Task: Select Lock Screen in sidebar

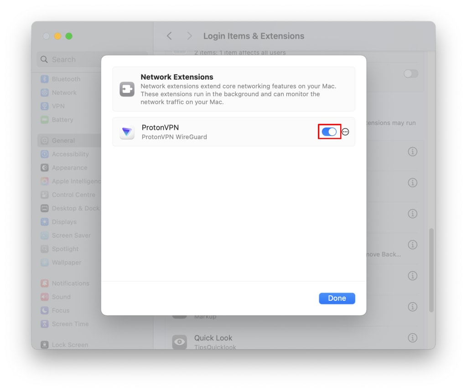Action: pos(65,345)
